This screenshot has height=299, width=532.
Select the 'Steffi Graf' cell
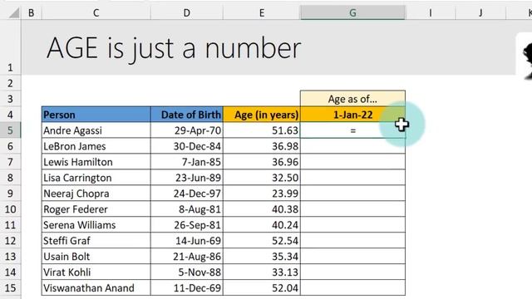(x=96, y=241)
